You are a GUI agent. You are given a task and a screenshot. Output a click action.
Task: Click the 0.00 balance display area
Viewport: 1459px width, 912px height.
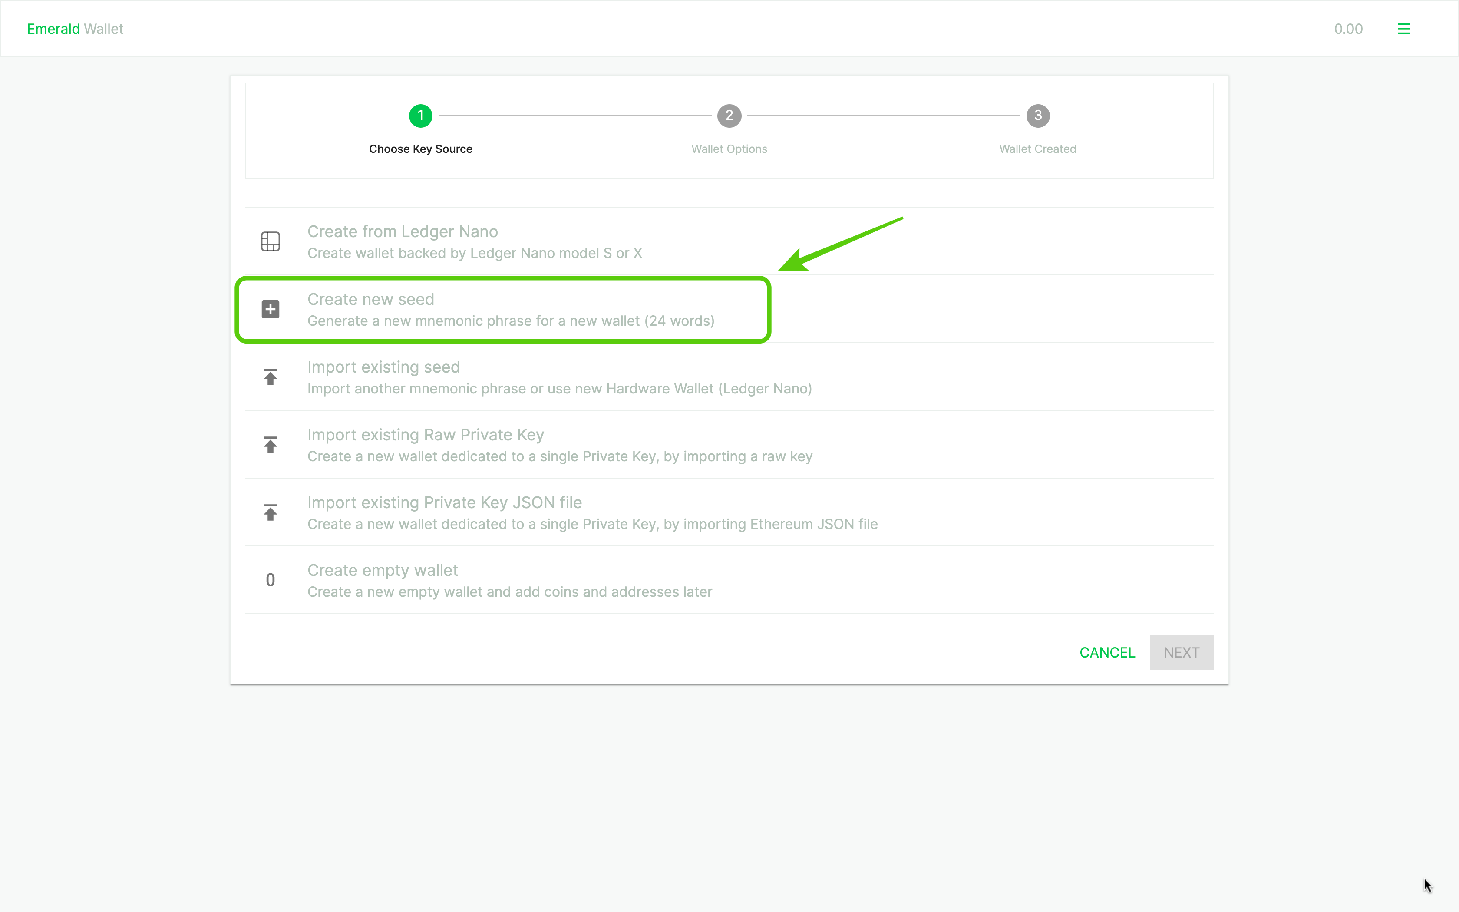[x=1348, y=28]
